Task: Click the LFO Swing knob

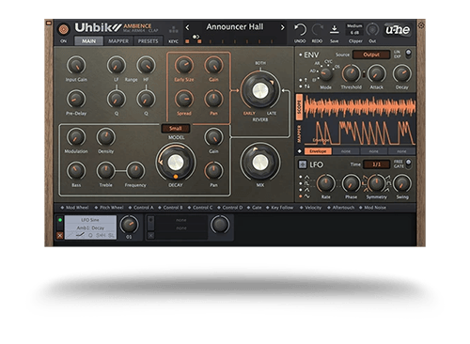Action: [402, 183]
